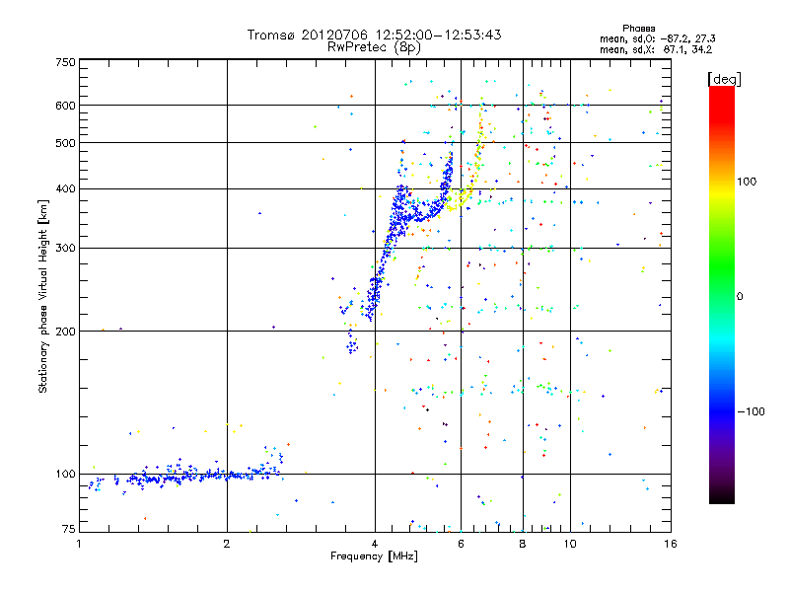Click the 'Stationary phase Virtual Height [km]' y-axis label
The height and width of the screenshot is (592, 789).
pyautogui.click(x=43, y=296)
